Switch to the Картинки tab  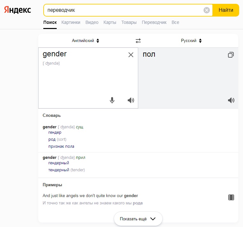tap(71, 23)
